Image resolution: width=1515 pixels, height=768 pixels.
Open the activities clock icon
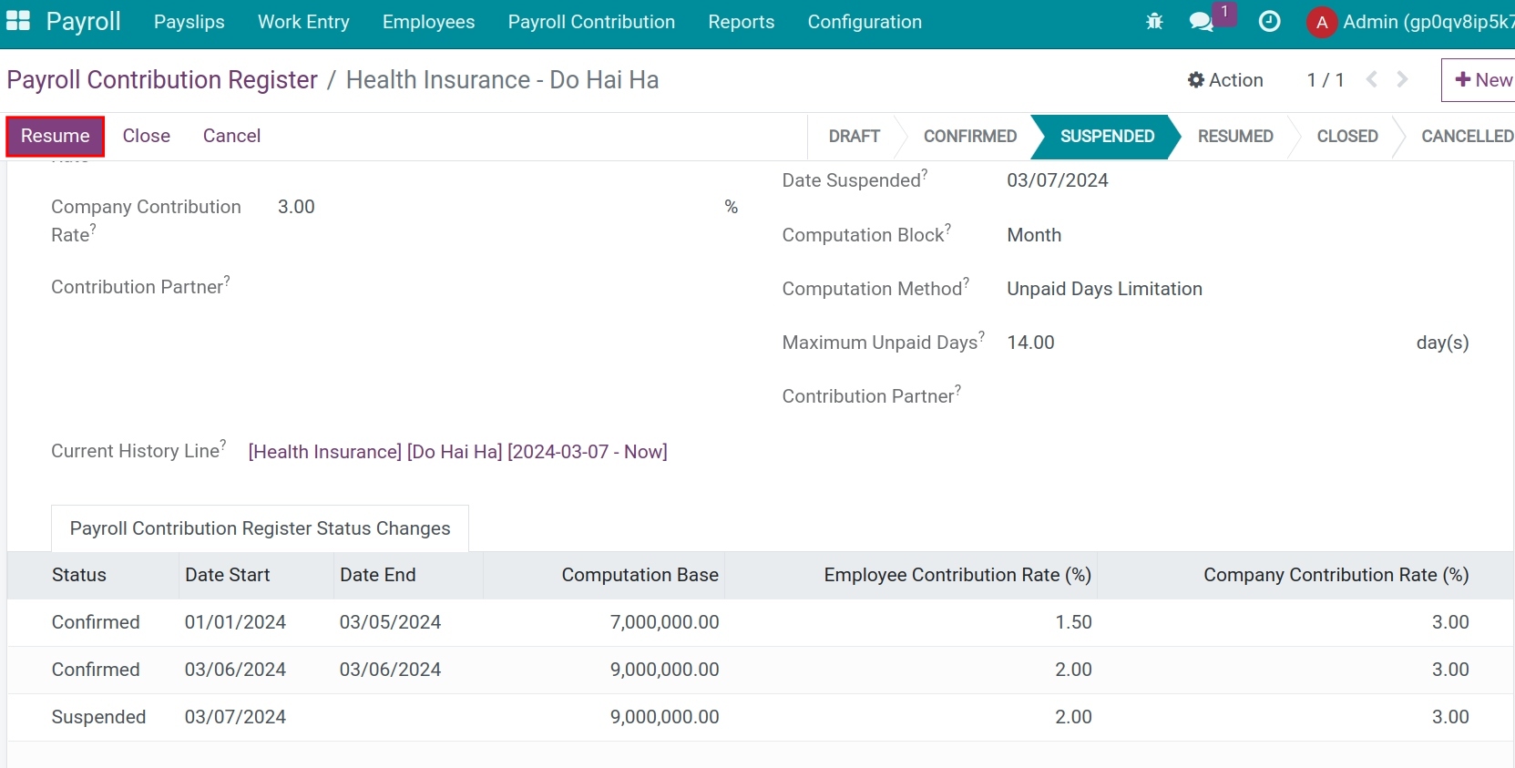[x=1269, y=22]
